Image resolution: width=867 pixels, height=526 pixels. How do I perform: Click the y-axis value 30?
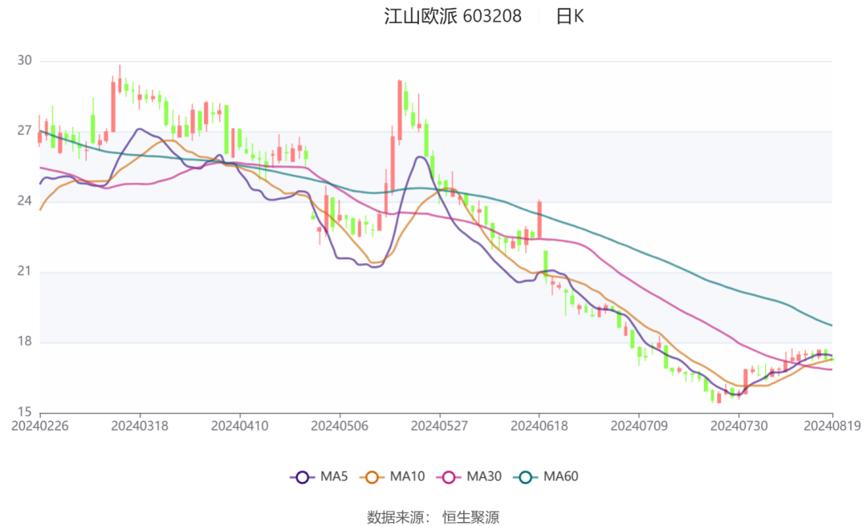24,60
